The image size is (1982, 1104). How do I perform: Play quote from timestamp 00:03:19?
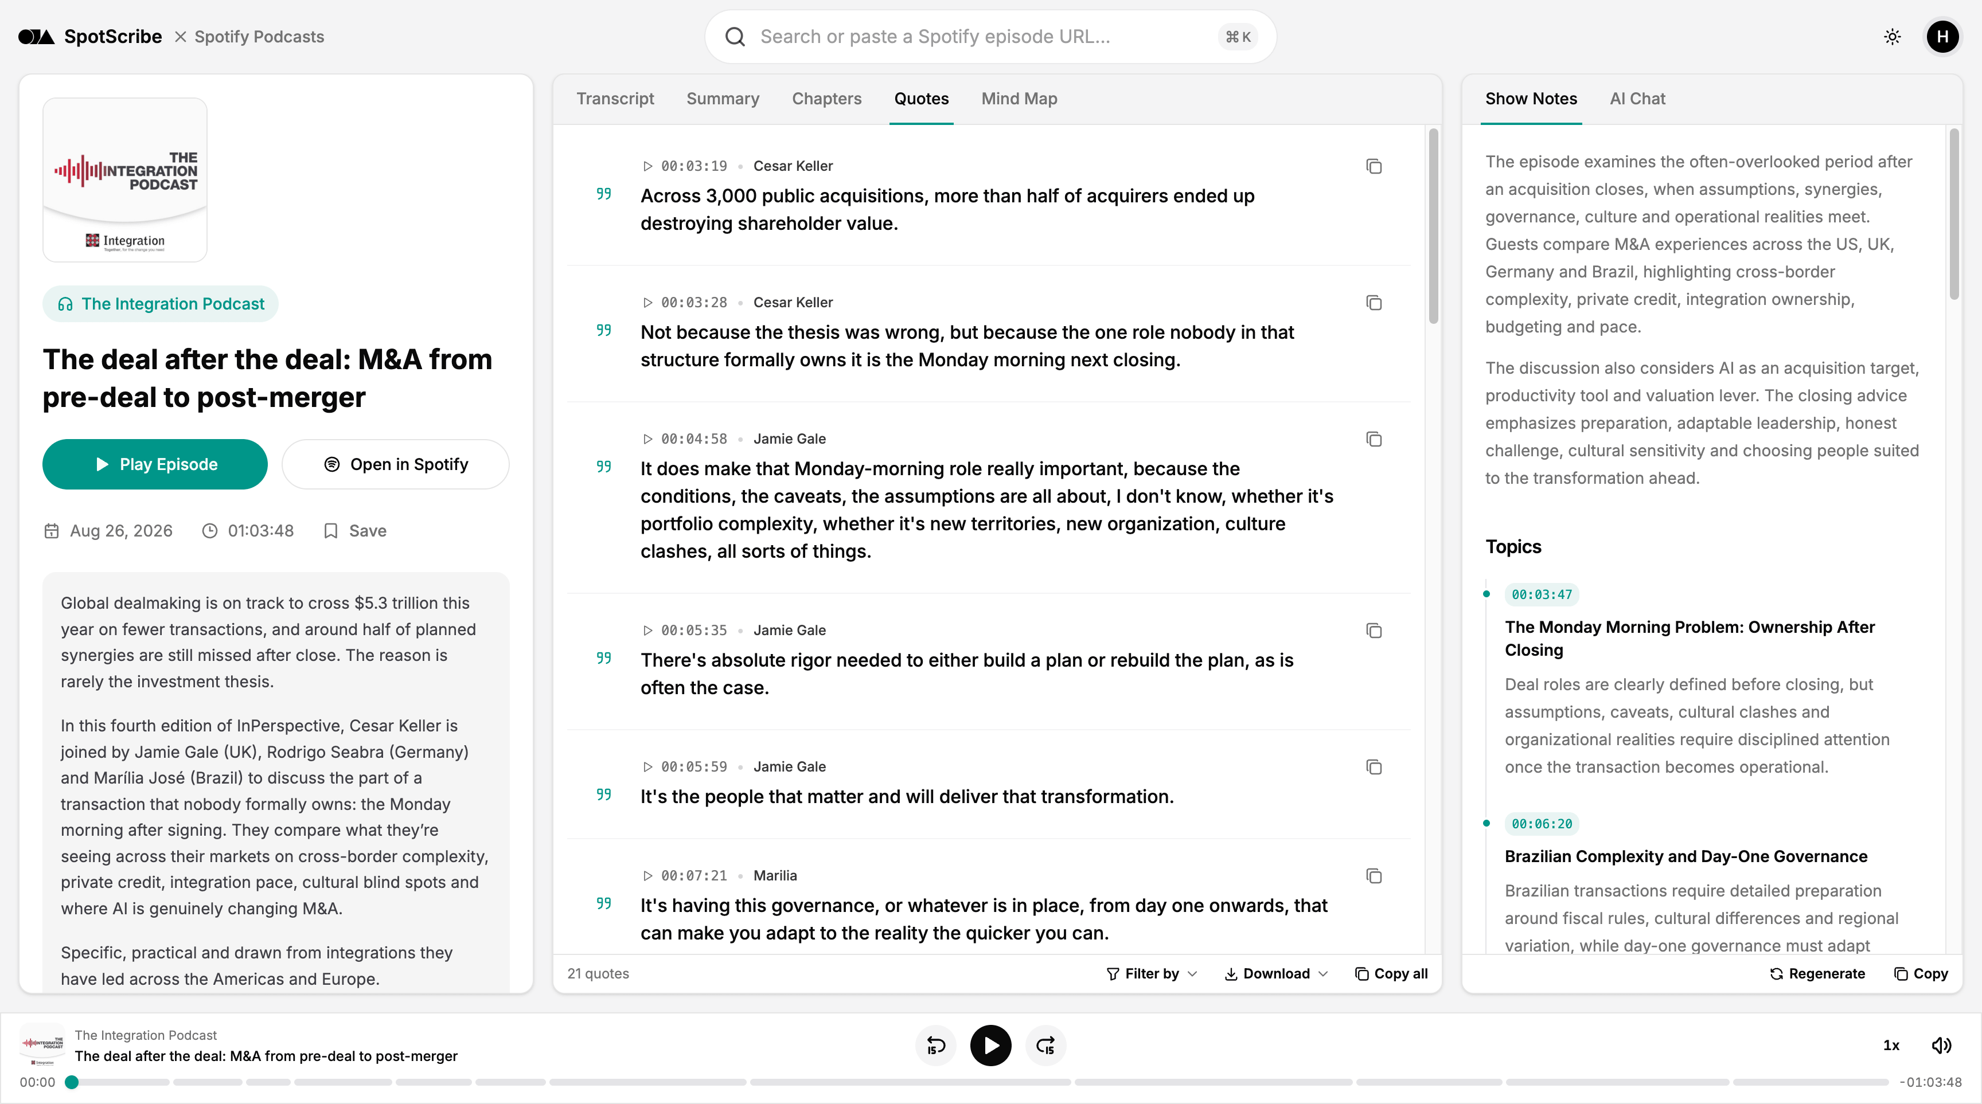[x=684, y=166]
